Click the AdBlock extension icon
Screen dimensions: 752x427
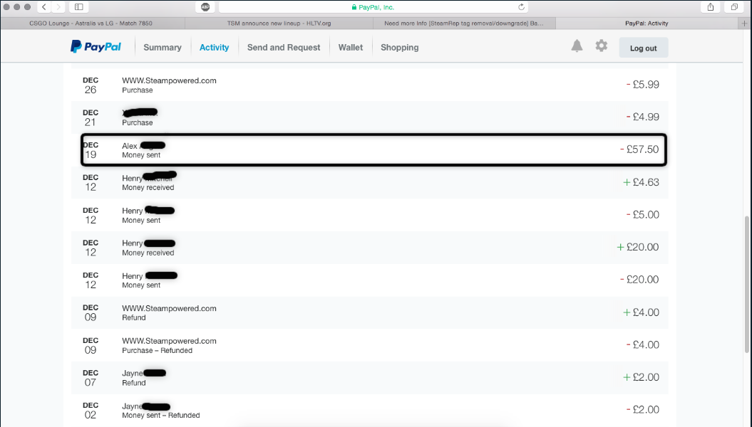(205, 7)
